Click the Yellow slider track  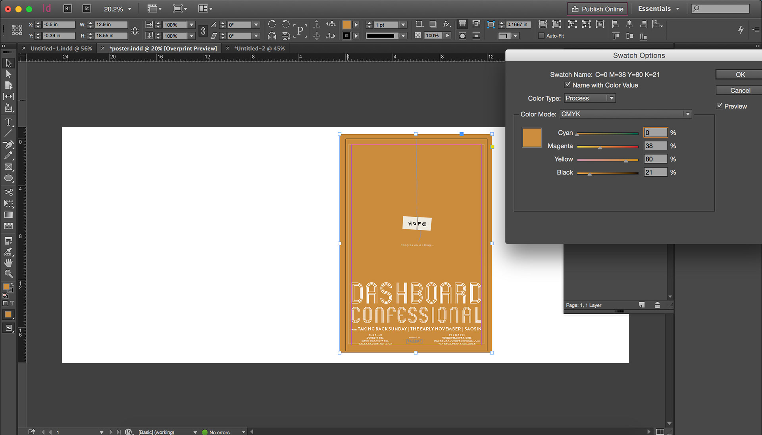coord(608,160)
